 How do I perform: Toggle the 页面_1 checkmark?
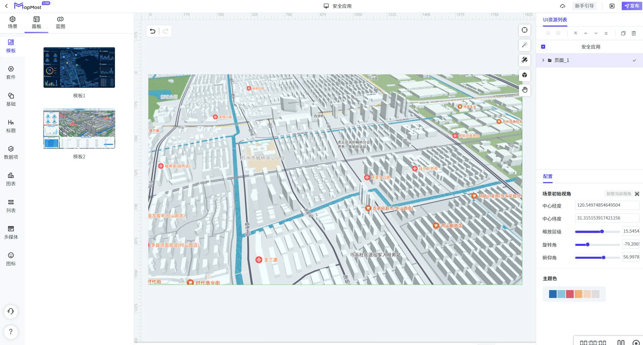click(634, 60)
